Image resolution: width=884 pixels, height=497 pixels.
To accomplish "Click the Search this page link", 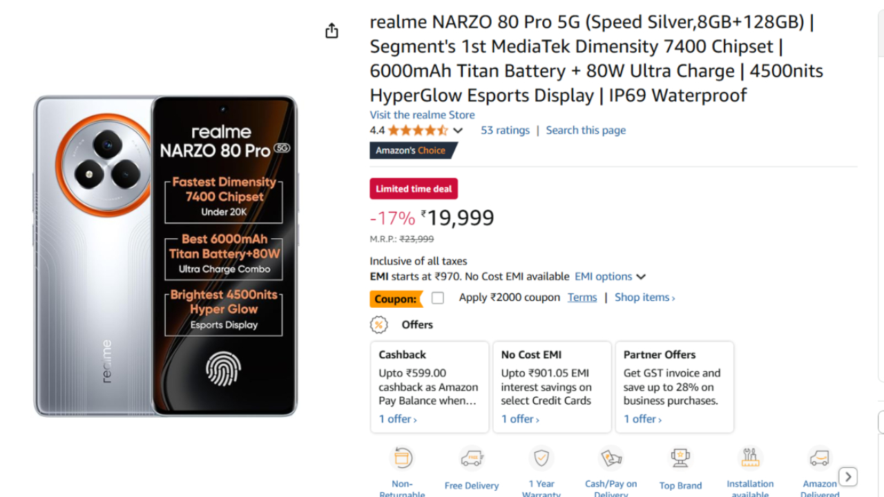I will click(586, 130).
